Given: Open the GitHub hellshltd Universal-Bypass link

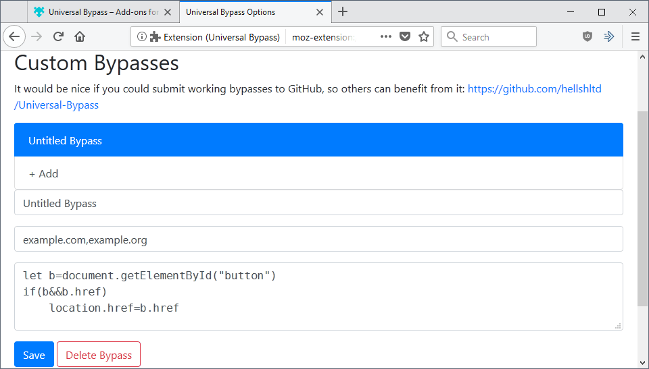Looking at the screenshot, I should (534, 89).
